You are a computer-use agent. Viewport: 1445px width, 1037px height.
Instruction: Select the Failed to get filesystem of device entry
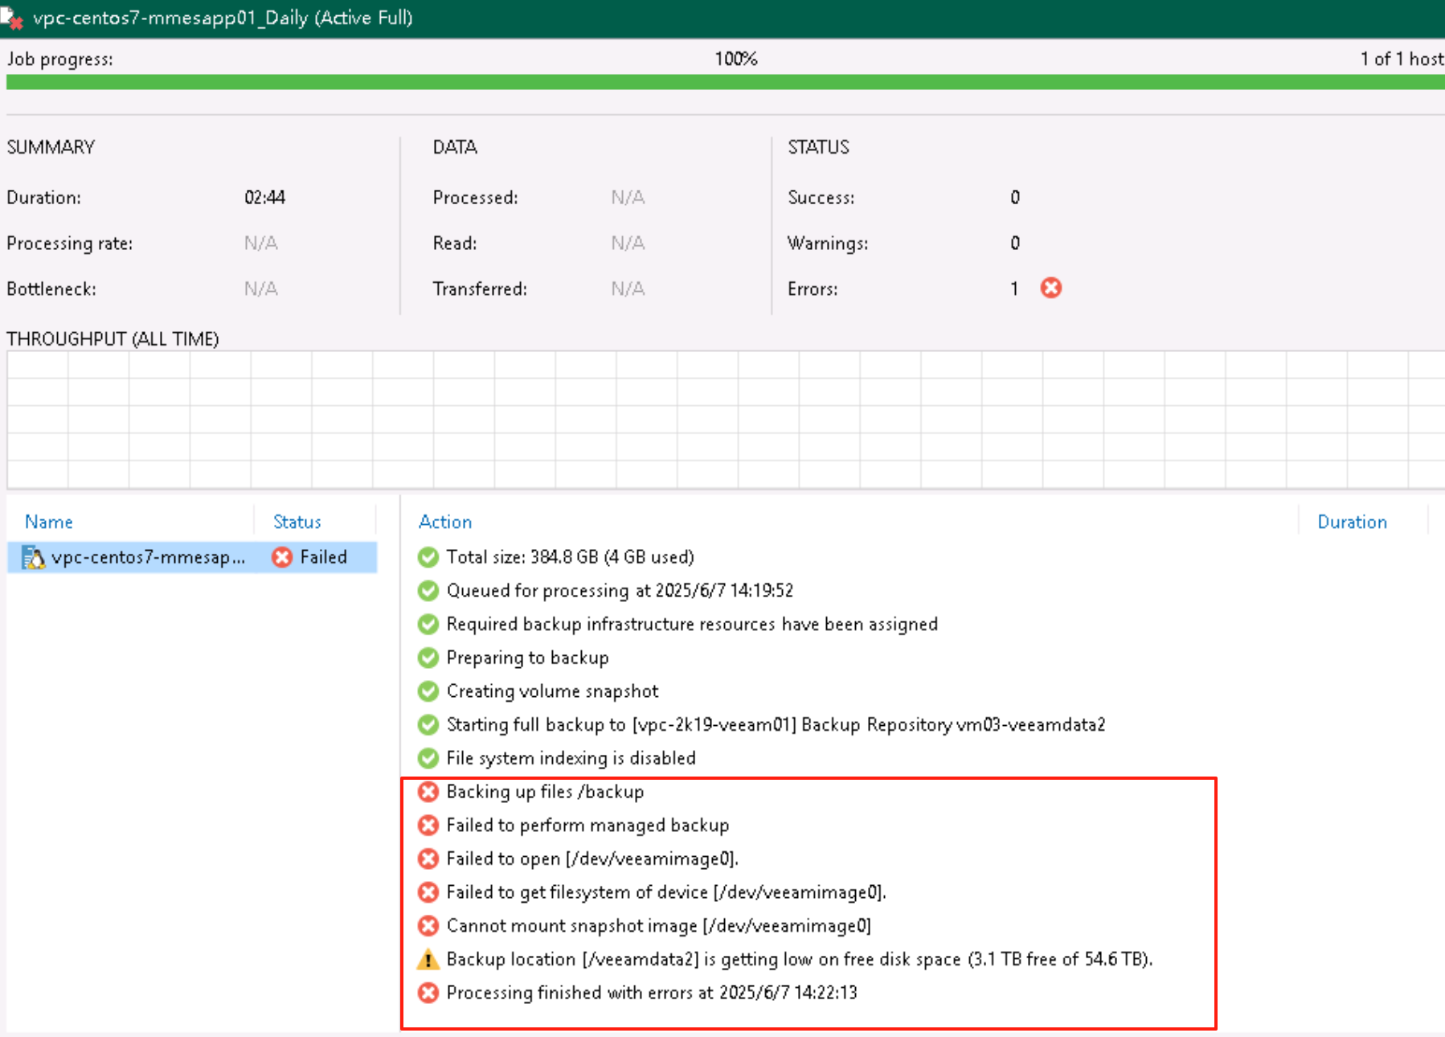pos(666,892)
